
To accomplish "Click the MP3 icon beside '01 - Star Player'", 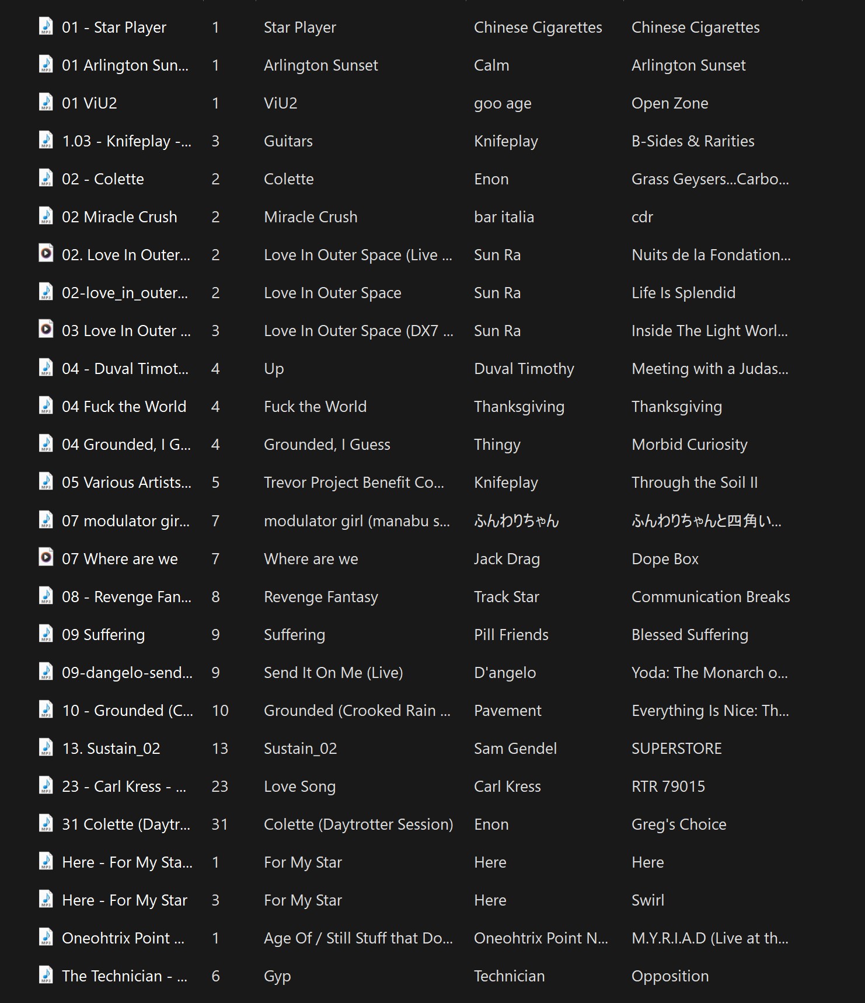I will pos(46,26).
